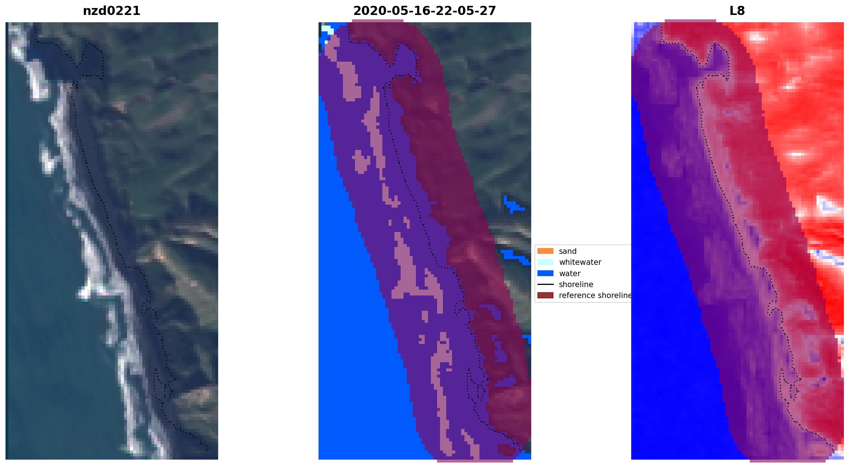Screen dimensions: 849x468
Task: Click the pink bar below classified panel
Action: coord(475,461)
